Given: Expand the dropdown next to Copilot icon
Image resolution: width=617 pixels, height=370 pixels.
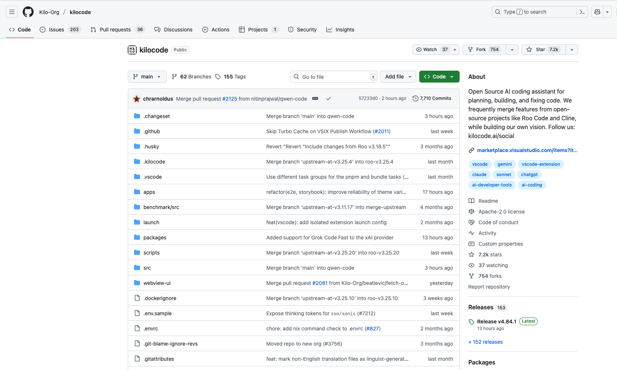Looking at the screenshot, I should 607,12.
